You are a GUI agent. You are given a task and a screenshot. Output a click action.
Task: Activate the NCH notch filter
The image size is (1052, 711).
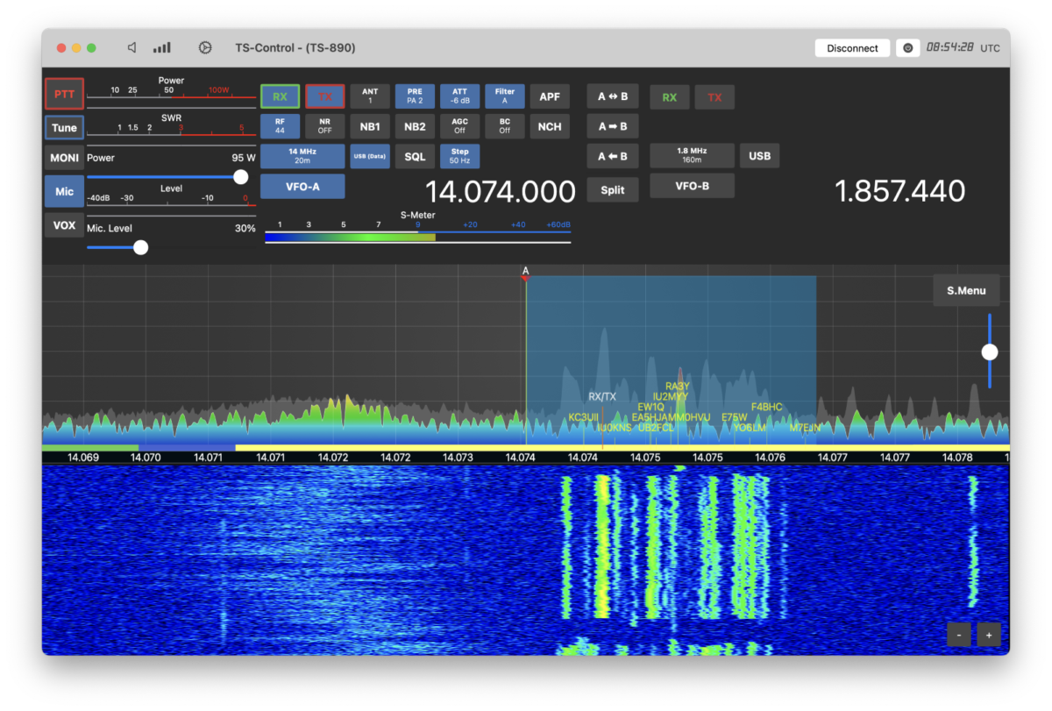(550, 125)
